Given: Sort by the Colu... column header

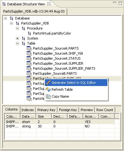Looking at the screenshot, I should [x=12, y=116].
